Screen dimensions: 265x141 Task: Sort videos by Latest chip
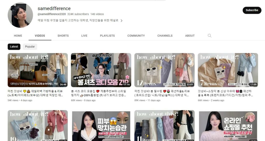pos(14,47)
